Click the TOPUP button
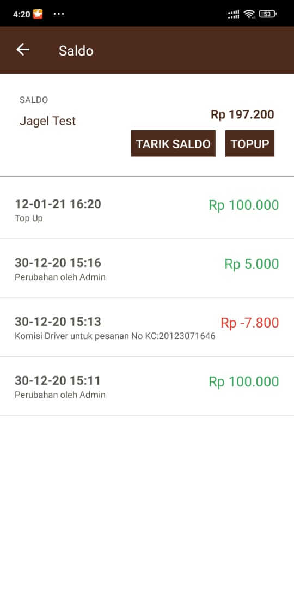294x612 pixels. click(x=250, y=144)
